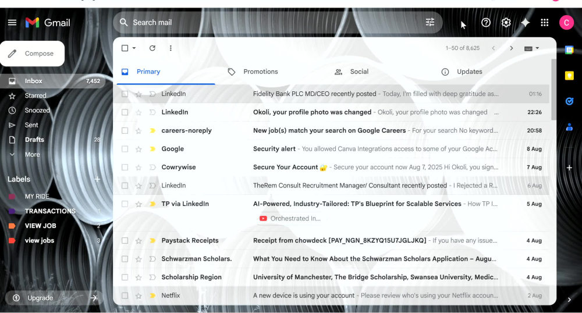
Task: Check the Select all checkbox in toolbar
Action: pos(125,48)
